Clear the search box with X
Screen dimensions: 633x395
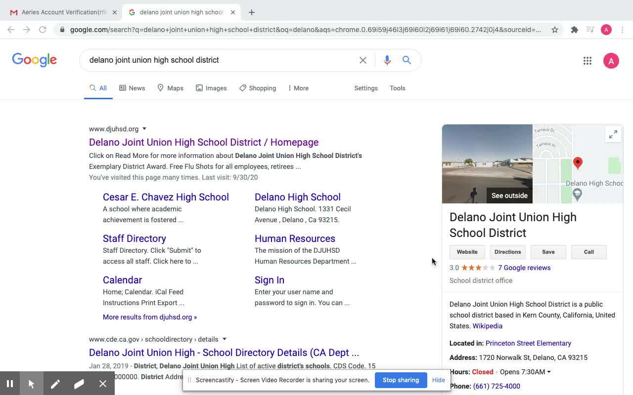(363, 60)
